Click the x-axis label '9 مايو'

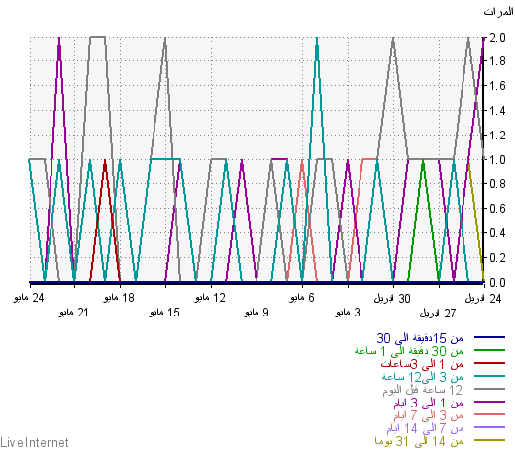[x=257, y=313]
